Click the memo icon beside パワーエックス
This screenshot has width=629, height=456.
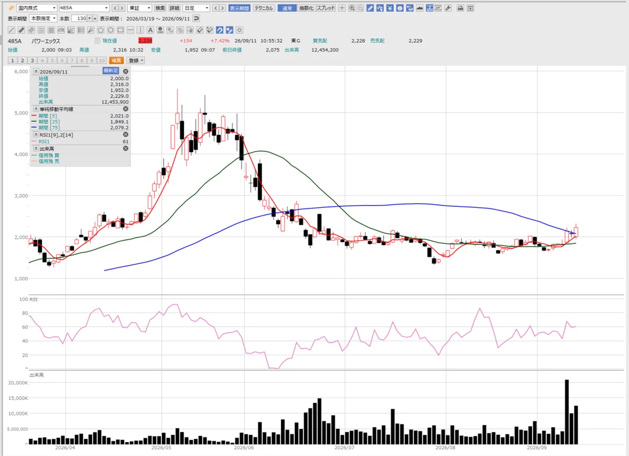[97, 41]
